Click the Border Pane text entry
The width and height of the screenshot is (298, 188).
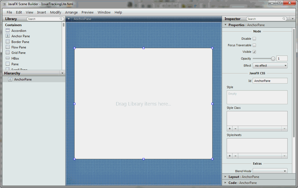tap(20, 42)
